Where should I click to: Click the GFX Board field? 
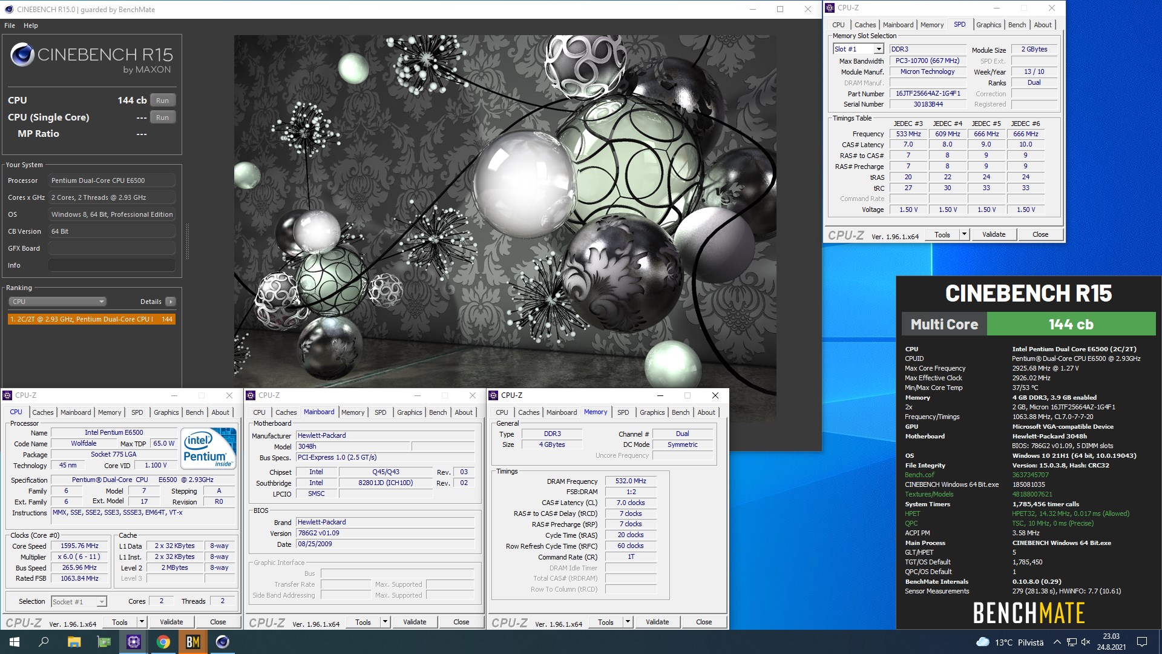(112, 248)
